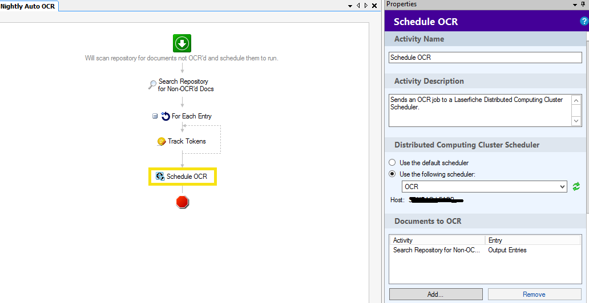Select the Search Repository row in documents list
This screenshot has height=303, width=589.
[437, 250]
